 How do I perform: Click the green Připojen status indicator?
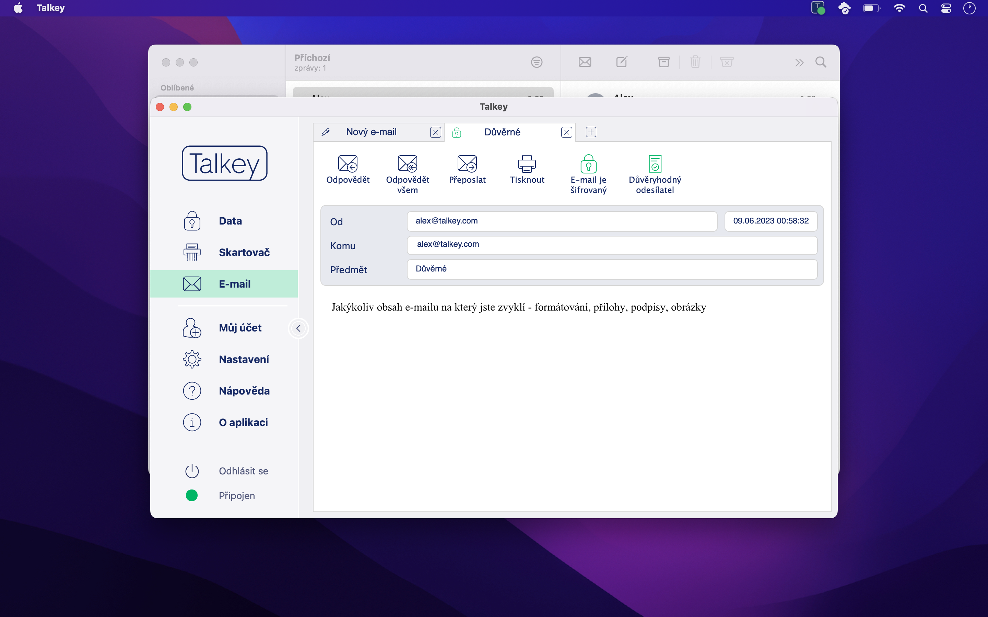tap(192, 495)
